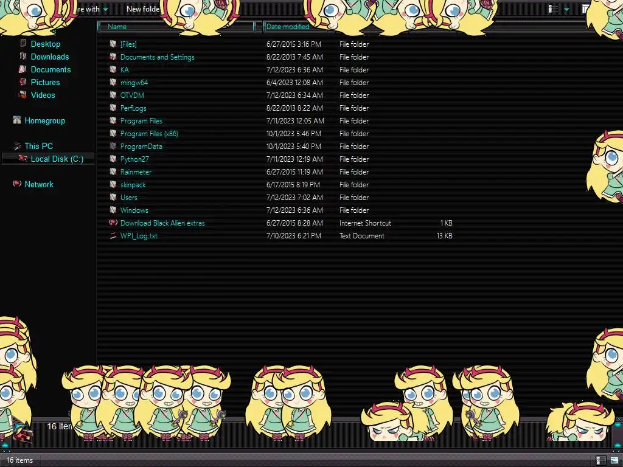Click the ProgramData folder name
The width and height of the screenshot is (623, 467).
(141, 146)
